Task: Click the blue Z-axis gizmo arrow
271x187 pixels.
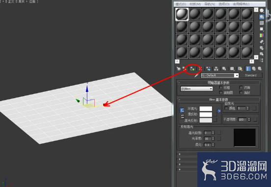Action: coord(87,89)
